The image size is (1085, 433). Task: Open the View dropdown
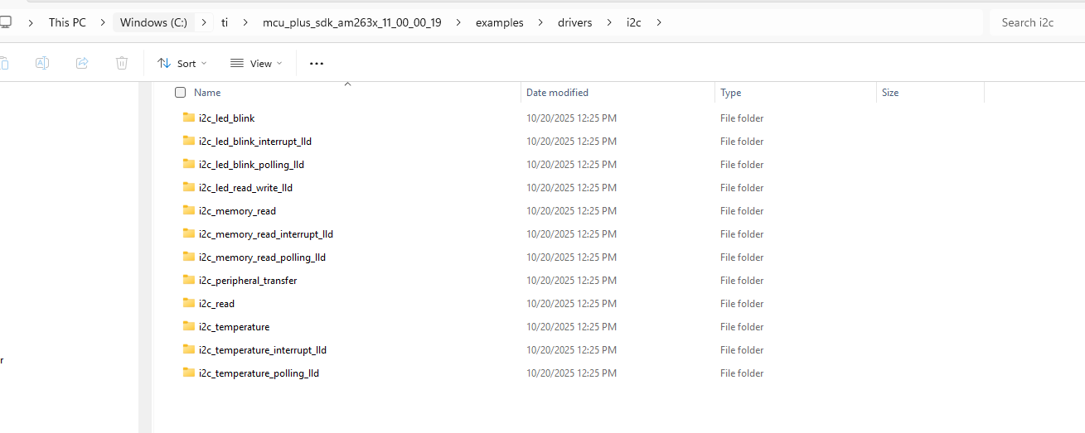pos(256,64)
